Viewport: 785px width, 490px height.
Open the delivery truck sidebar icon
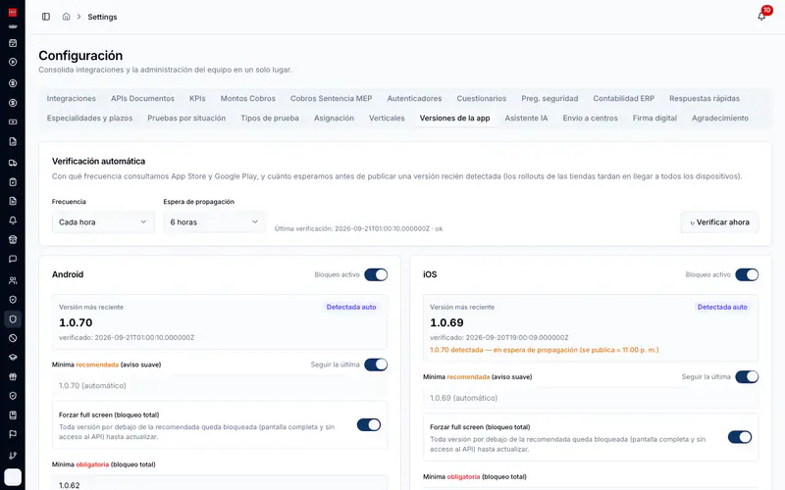coord(13,163)
